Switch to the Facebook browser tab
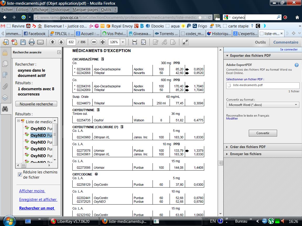302x226 pixels. (x=35, y=33)
